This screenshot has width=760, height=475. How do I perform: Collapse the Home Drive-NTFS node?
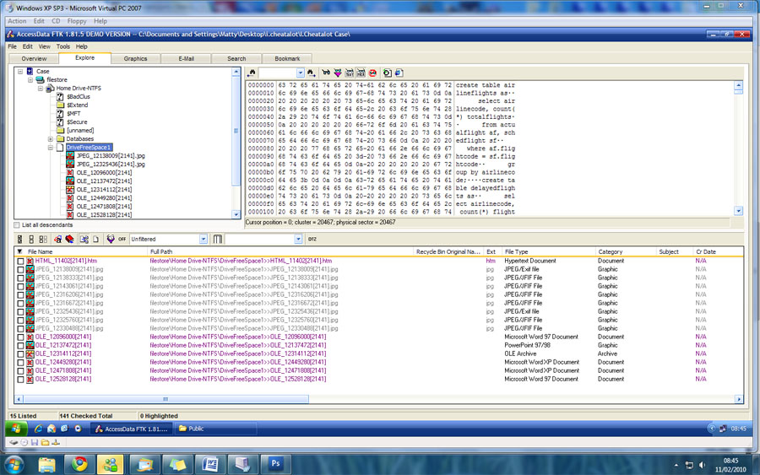(x=41, y=88)
